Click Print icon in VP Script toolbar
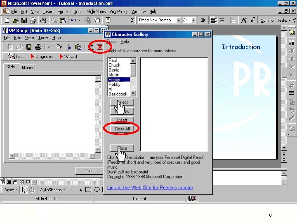 (x=38, y=47)
